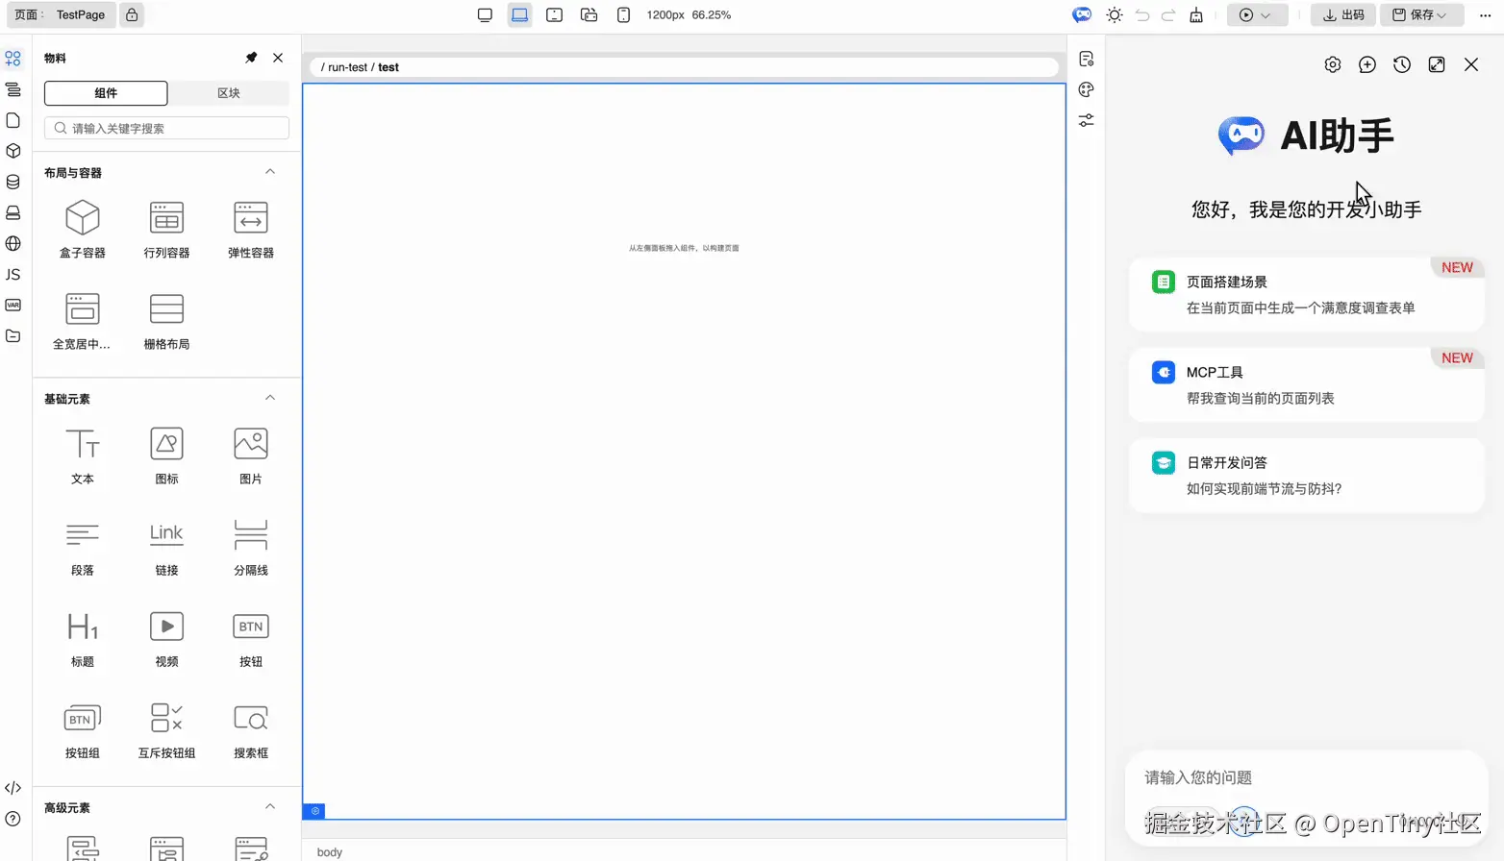The width and height of the screenshot is (1504, 861).
Task: Select the 链接 Link component
Action: click(x=166, y=547)
